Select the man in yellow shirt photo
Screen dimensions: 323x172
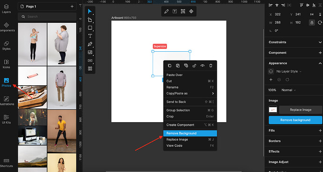pyautogui.click(x=62, y=131)
